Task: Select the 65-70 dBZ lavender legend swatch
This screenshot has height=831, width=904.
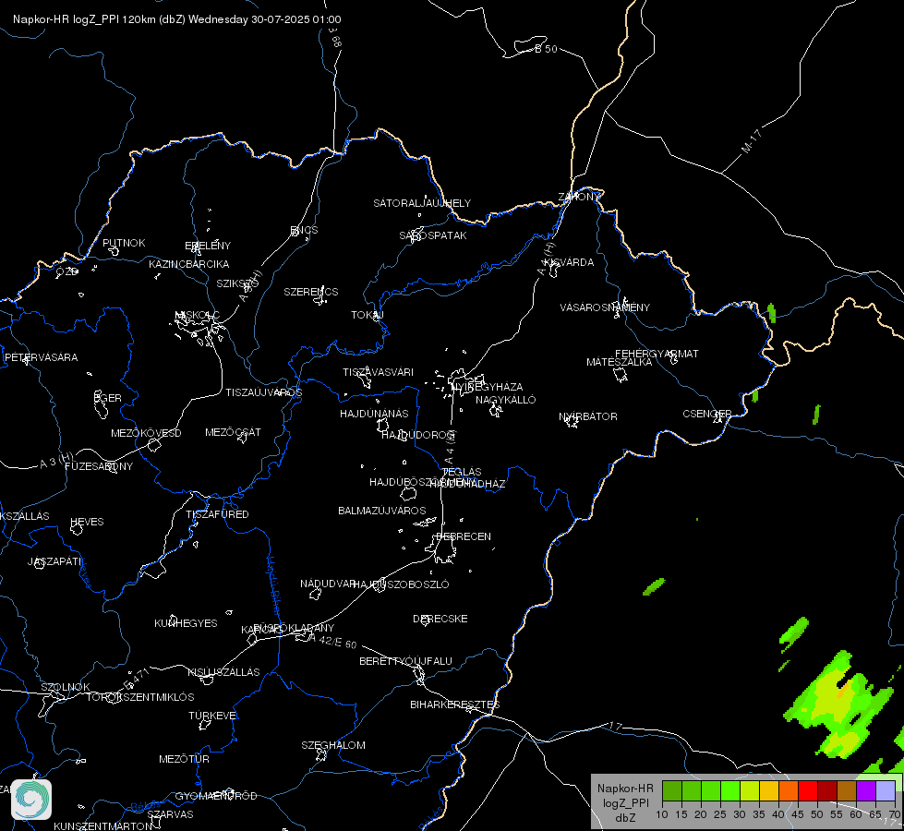Action: click(886, 791)
